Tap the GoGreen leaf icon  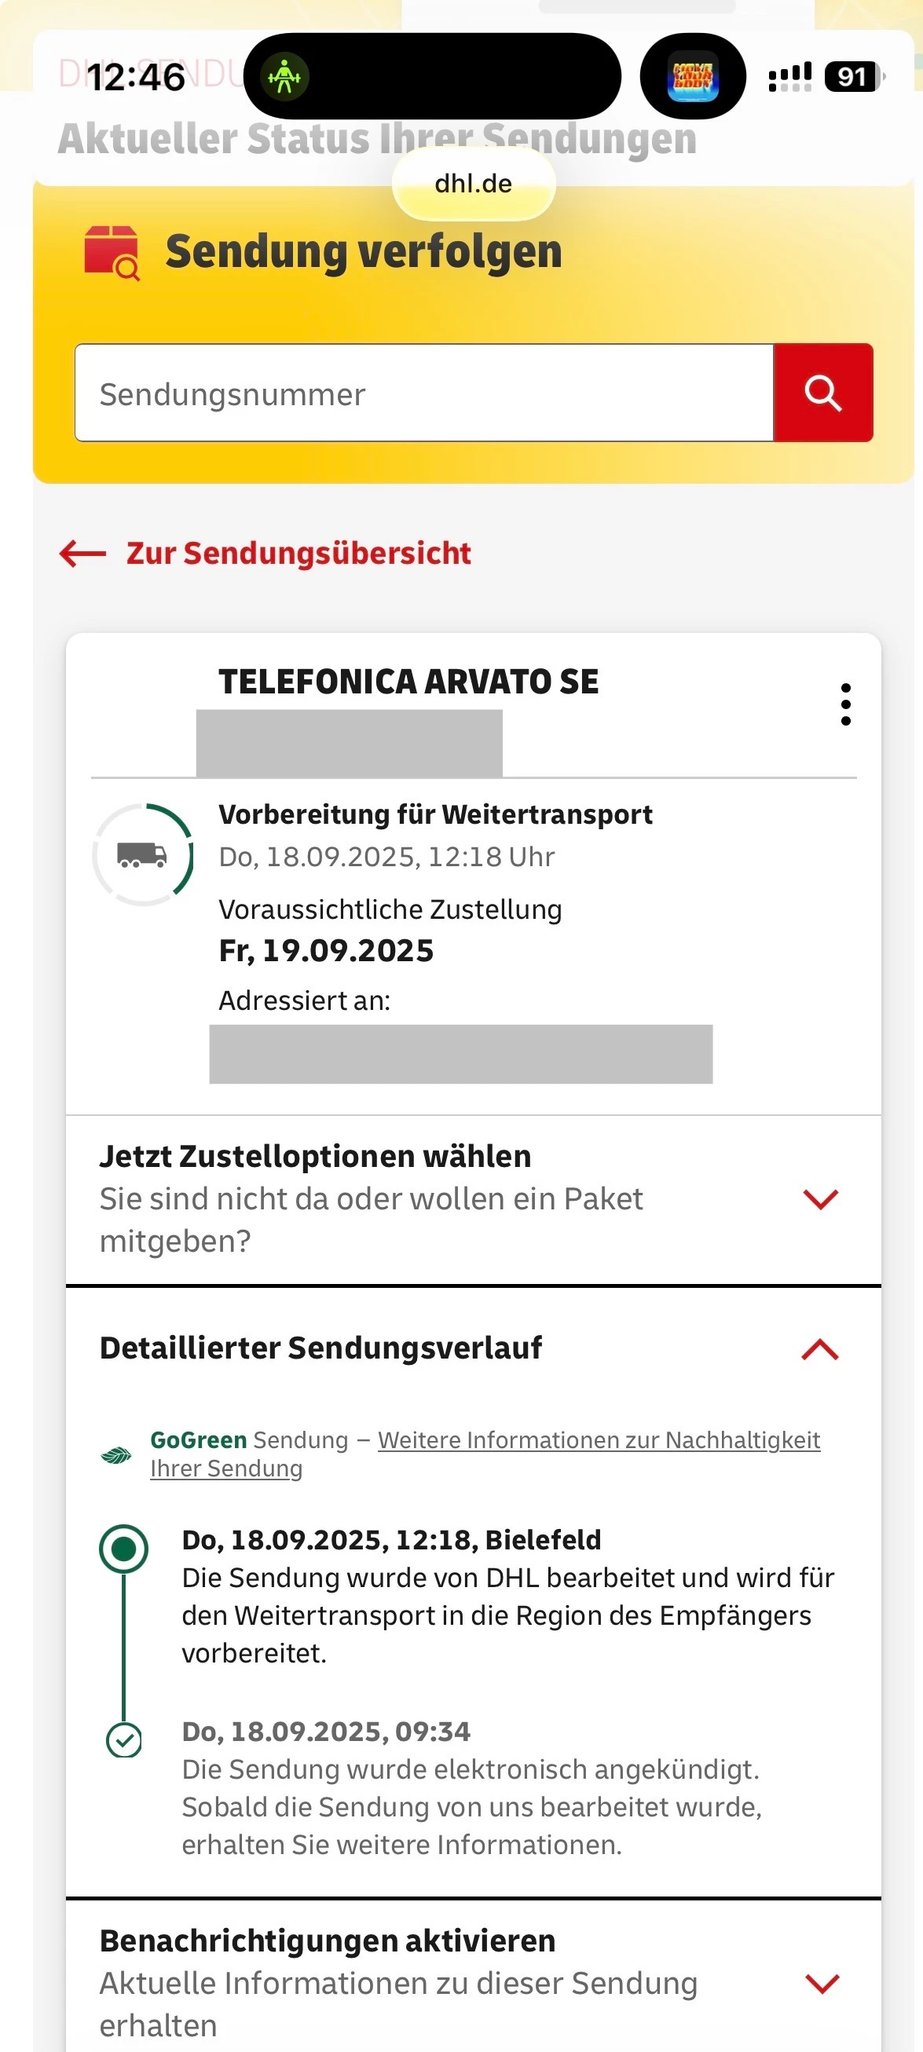pyautogui.click(x=116, y=1455)
